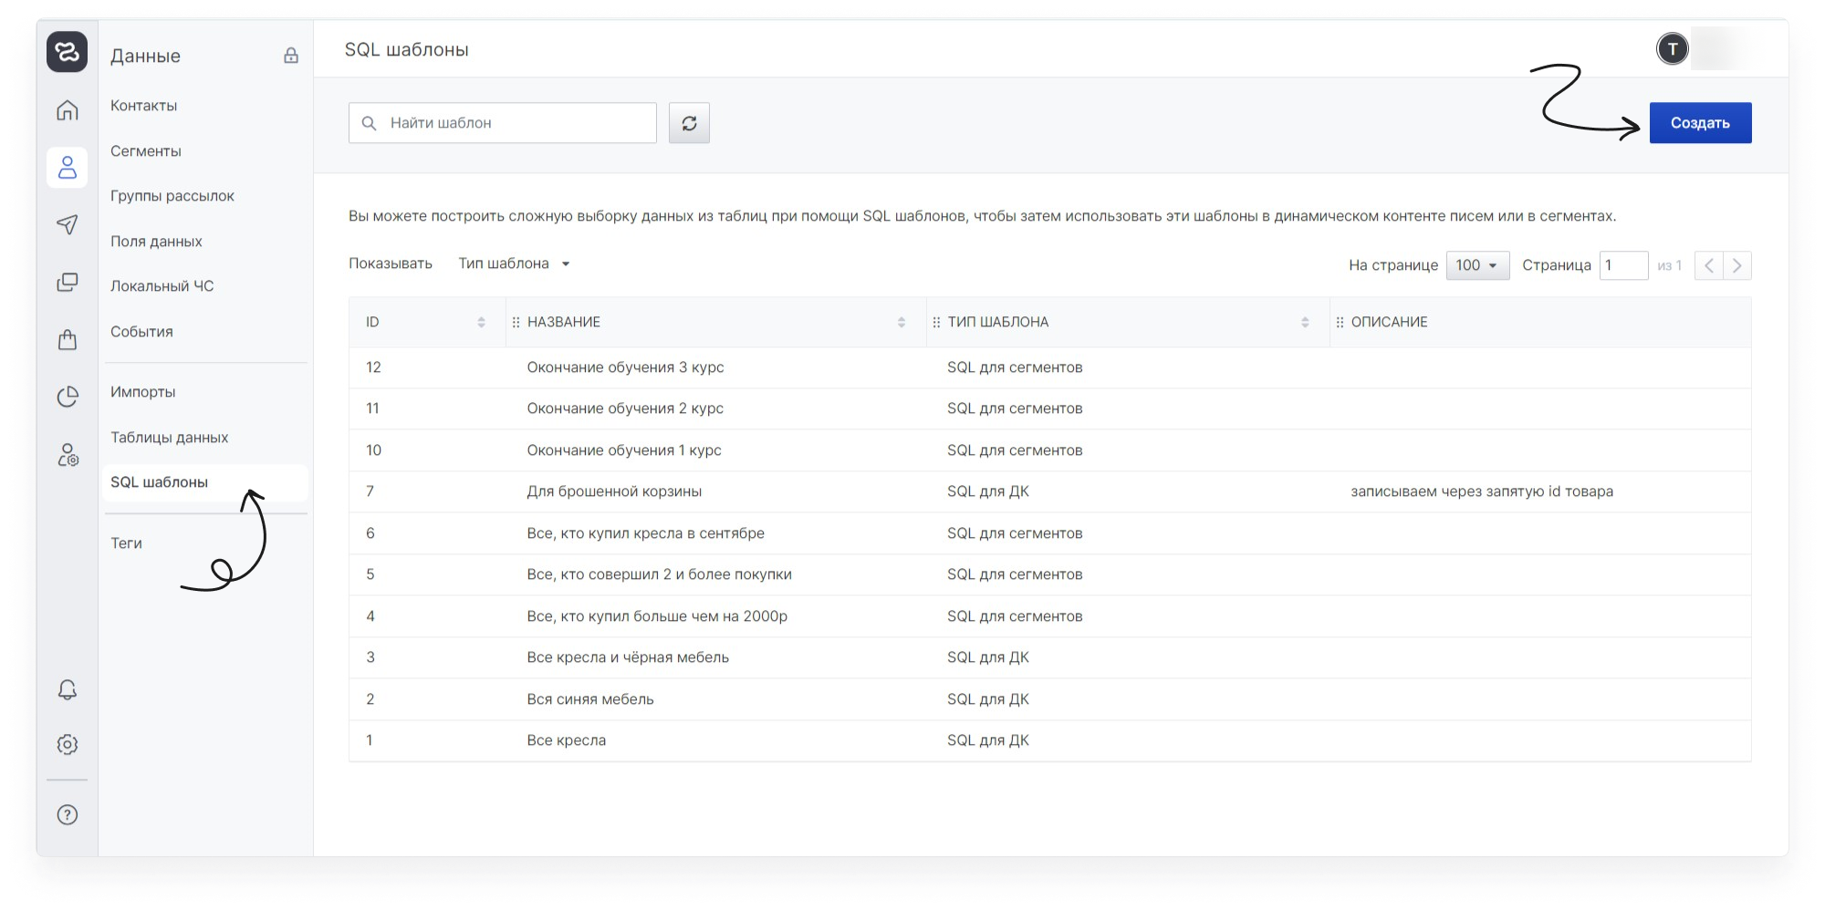Image resolution: width=1825 pixels, height=911 pixels.
Task: Focus the Найти шаблон search field
Action: click(x=503, y=123)
